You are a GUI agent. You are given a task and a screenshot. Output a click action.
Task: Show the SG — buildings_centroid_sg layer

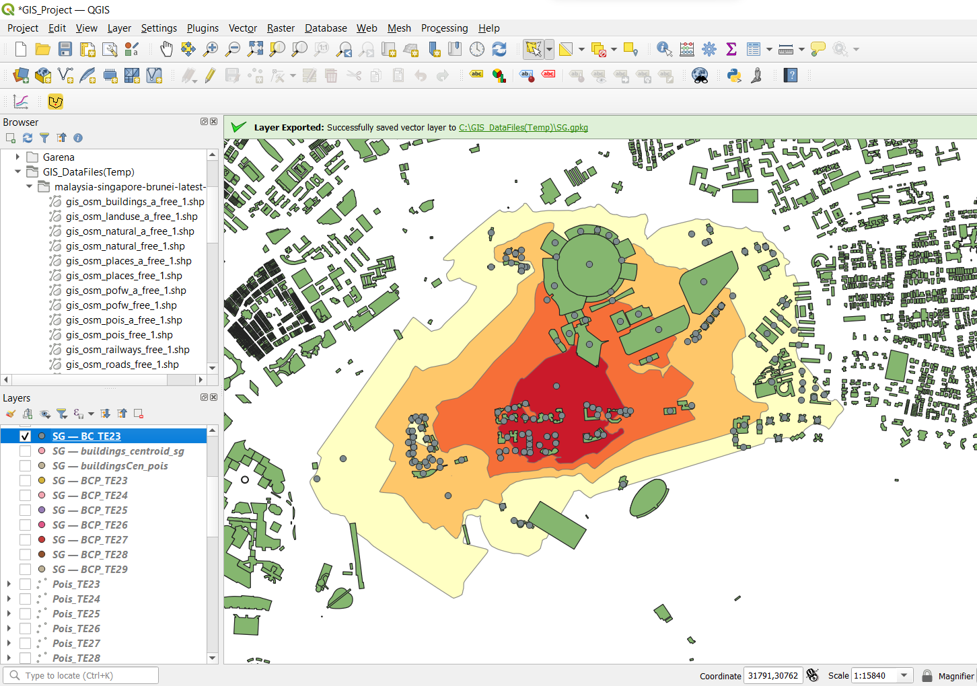pyautogui.click(x=26, y=451)
